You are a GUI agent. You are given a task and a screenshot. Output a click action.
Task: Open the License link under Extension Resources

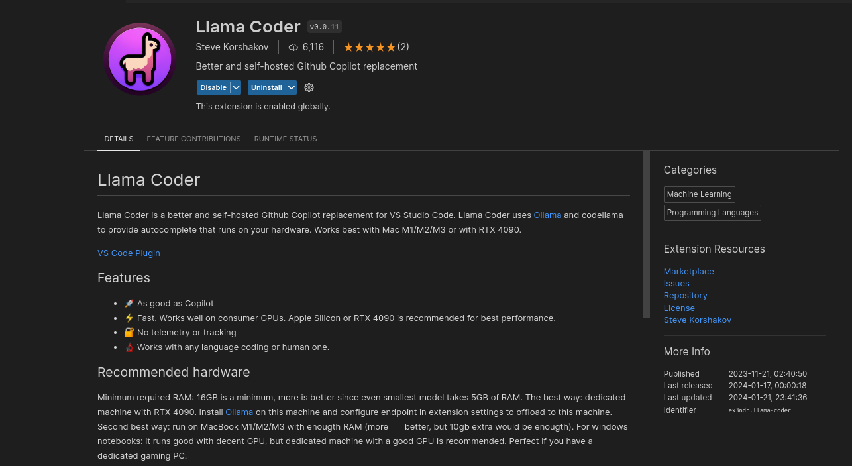[x=678, y=308]
